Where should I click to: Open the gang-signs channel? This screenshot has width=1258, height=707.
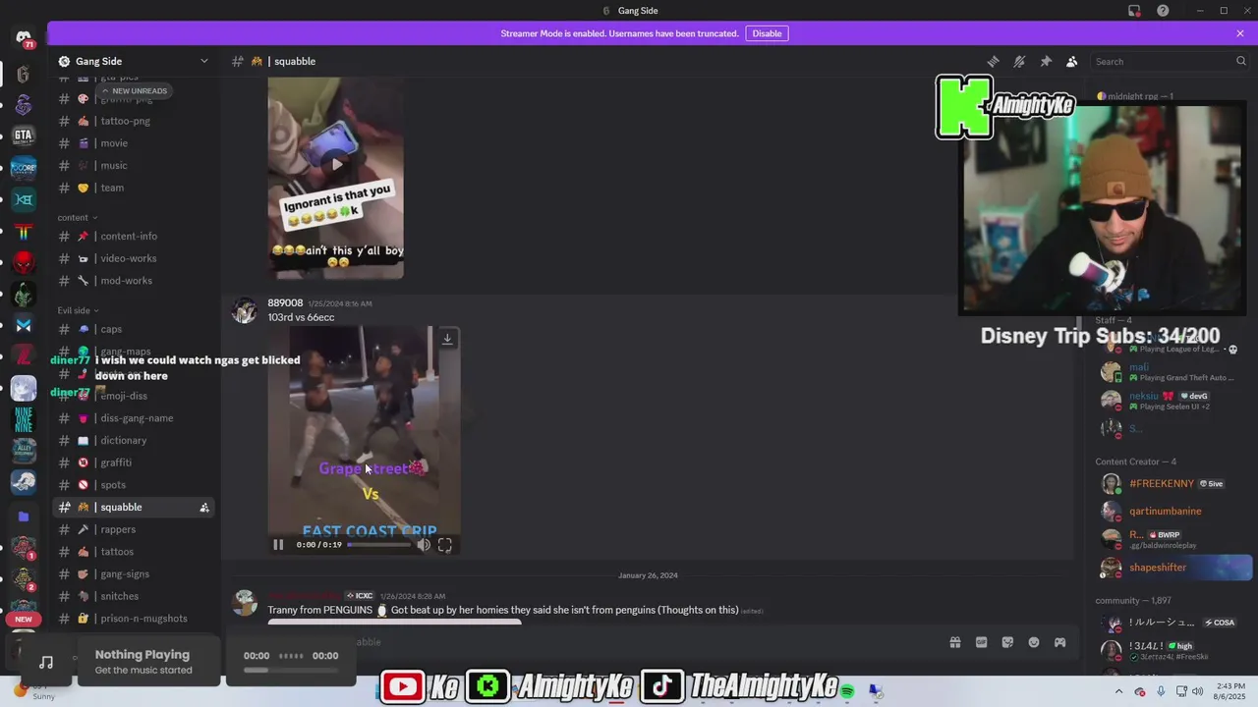tap(134, 573)
